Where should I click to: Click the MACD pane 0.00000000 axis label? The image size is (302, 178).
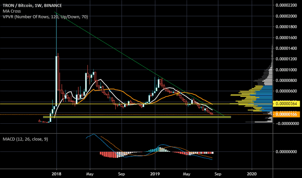tap(286, 152)
